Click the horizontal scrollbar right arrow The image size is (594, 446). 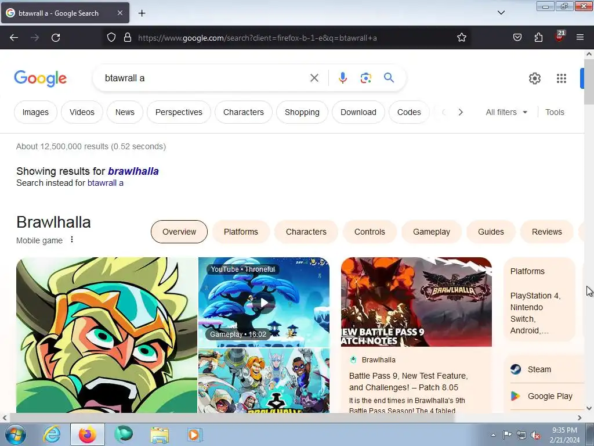pos(579,418)
